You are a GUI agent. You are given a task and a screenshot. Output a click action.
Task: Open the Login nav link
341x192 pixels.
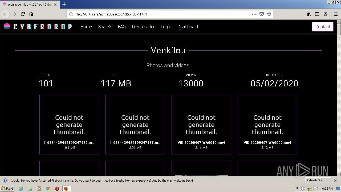[x=166, y=27]
